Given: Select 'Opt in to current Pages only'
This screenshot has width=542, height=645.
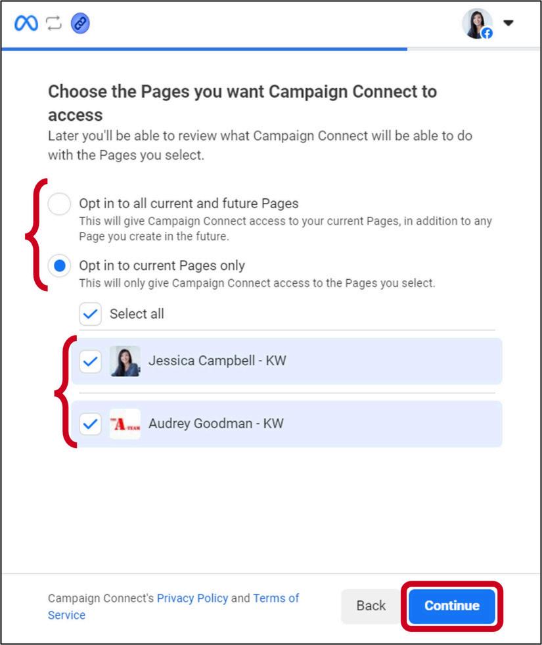Looking at the screenshot, I should click(59, 267).
